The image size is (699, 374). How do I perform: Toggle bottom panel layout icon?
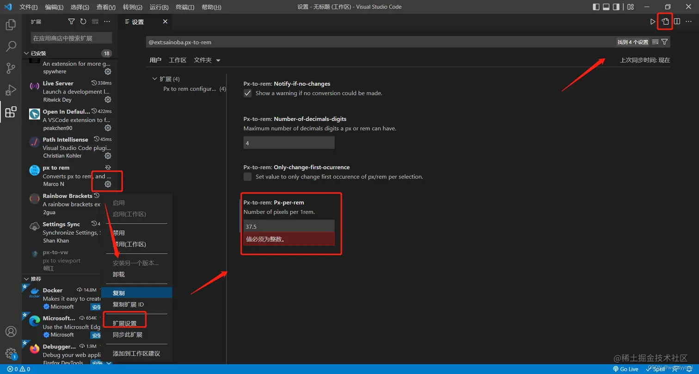606,7
